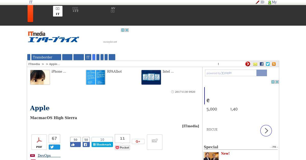The height and width of the screenshot is (160, 306).
Task: Save the article to Pocket
Action: tap(122, 148)
